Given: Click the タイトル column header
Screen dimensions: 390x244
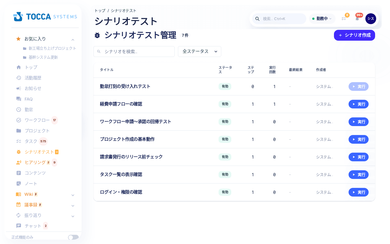Looking at the screenshot, I should [x=107, y=70].
